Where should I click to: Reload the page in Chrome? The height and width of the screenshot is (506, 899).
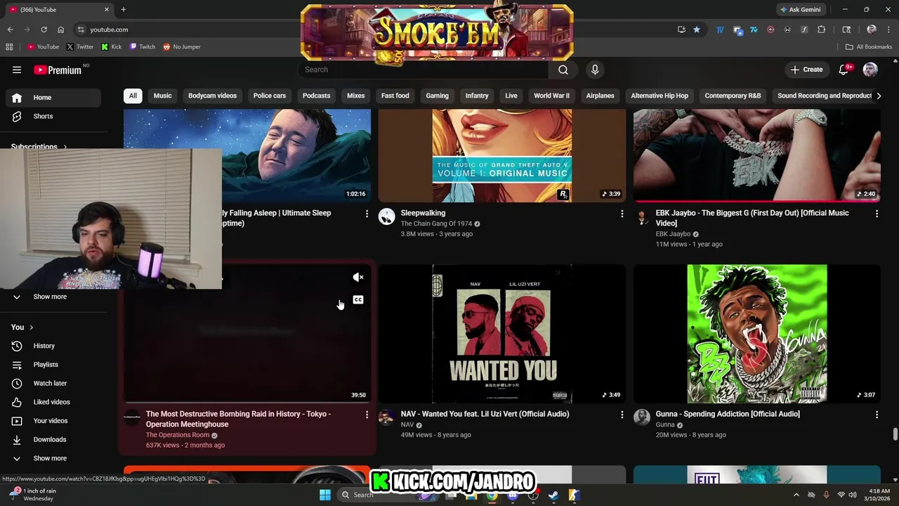(x=44, y=30)
